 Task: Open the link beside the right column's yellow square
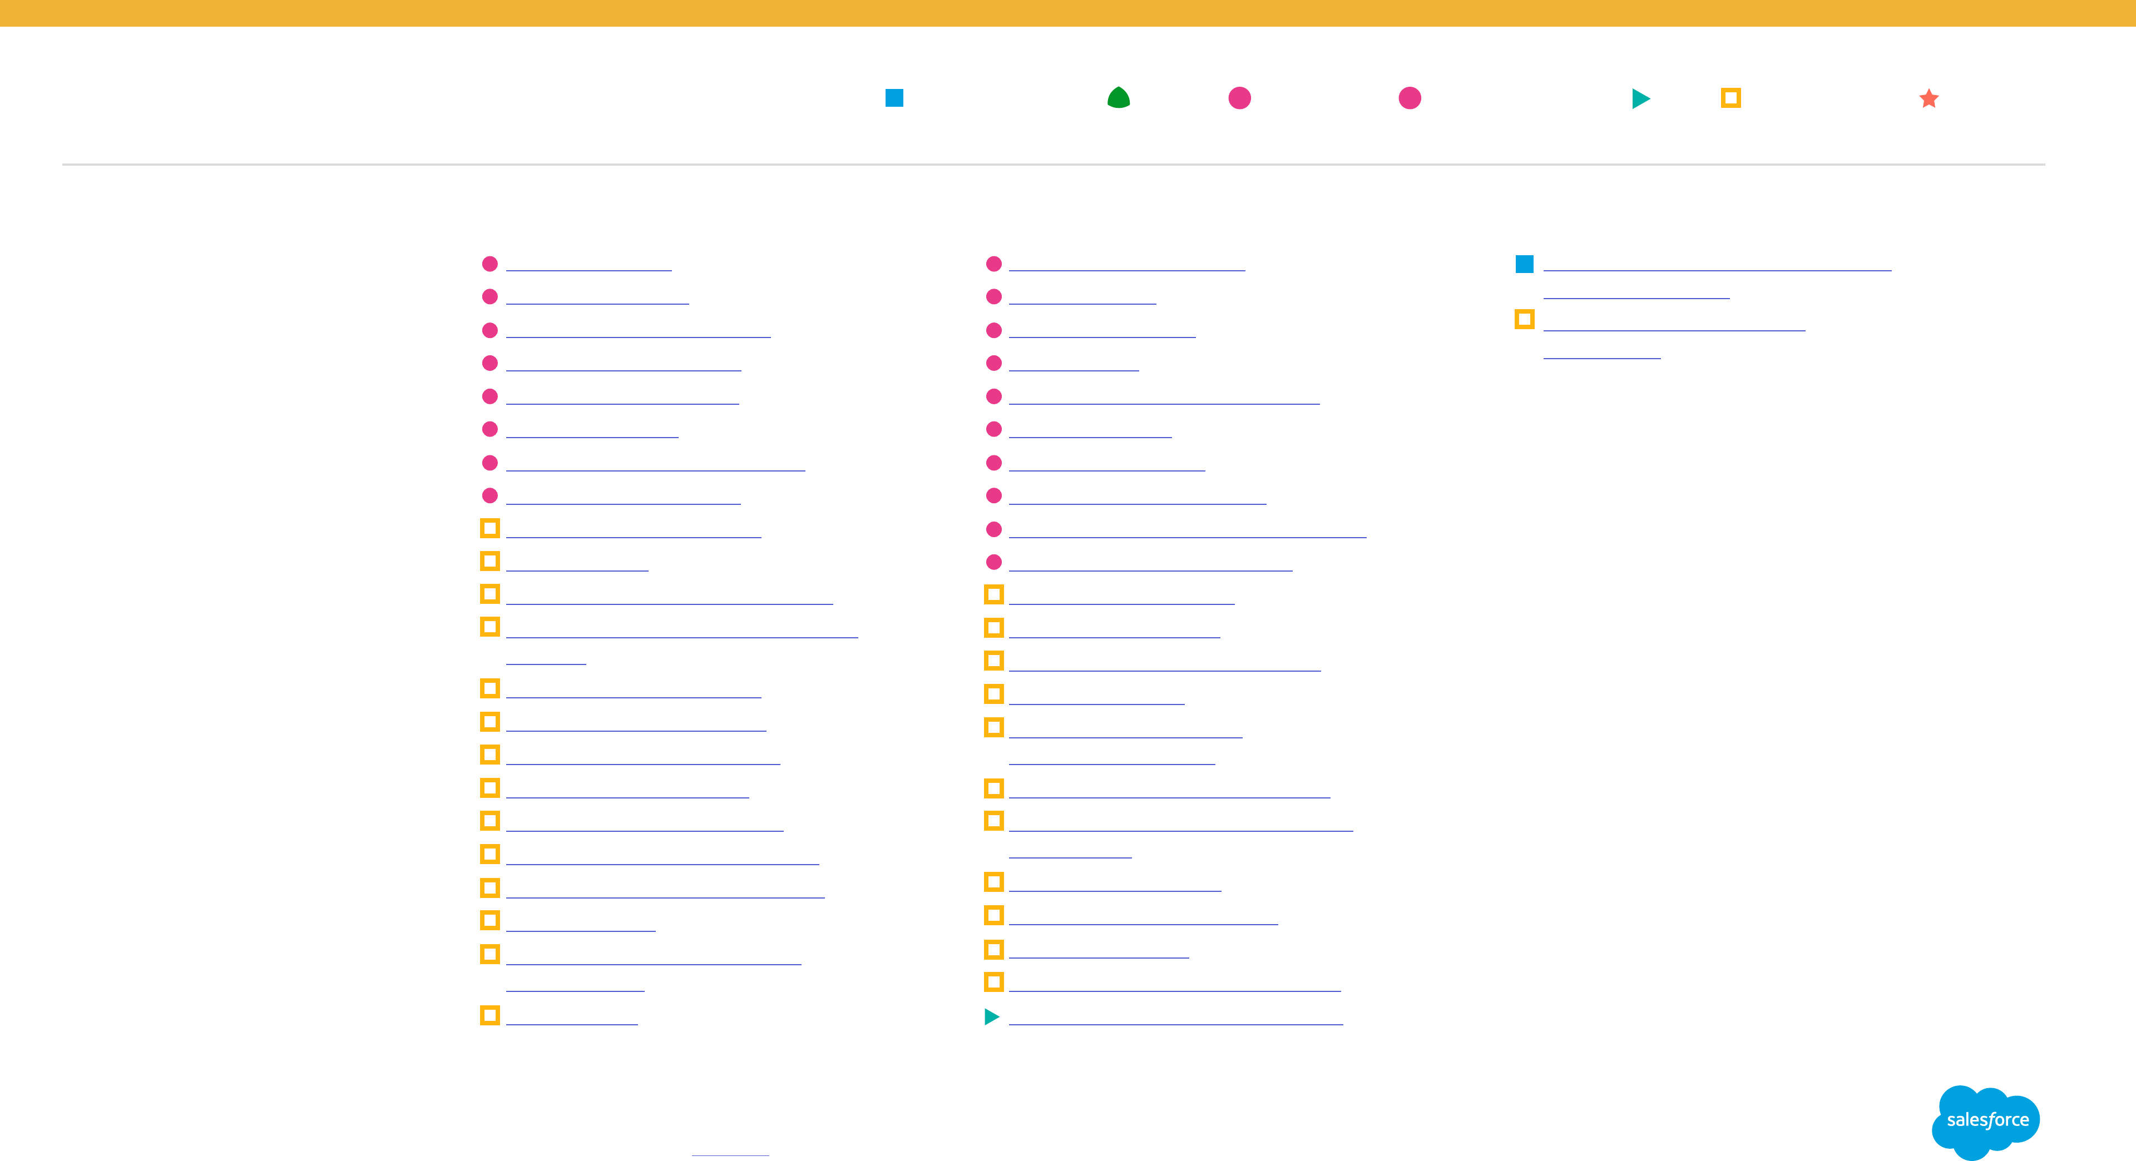coord(1673,325)
